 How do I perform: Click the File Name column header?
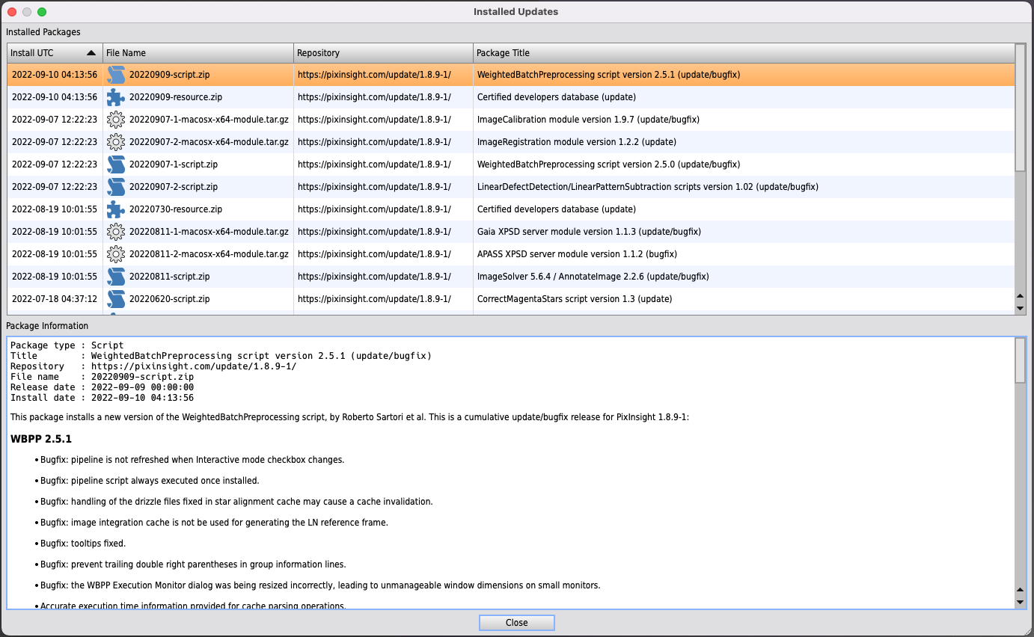click(198, 53)
